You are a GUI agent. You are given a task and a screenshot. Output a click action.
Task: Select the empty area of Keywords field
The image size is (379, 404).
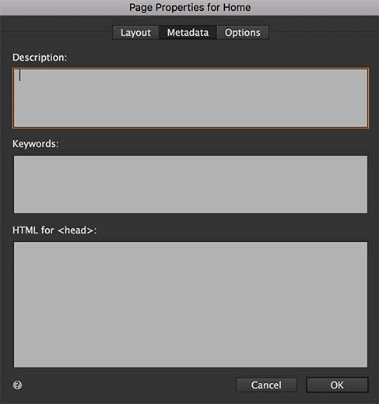(191, 184)
